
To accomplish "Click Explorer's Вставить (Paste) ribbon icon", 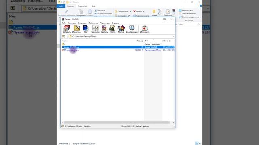I will [x=90, y=12].
